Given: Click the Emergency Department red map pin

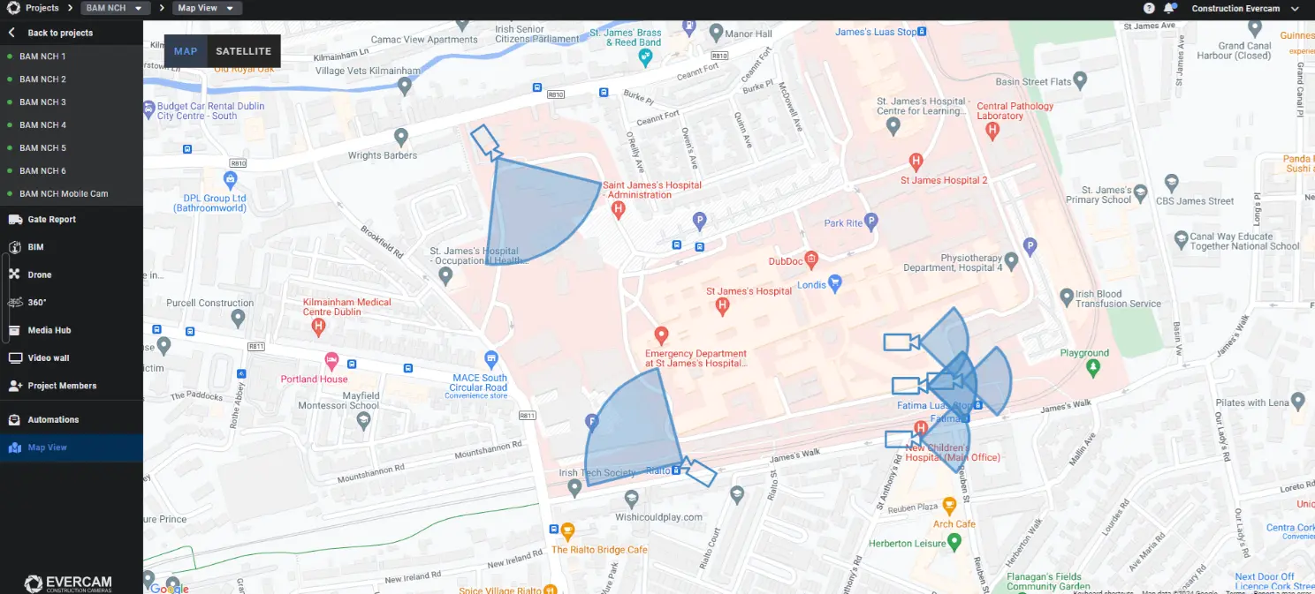Looking at the screenshot, I should [x=661, y=335].
